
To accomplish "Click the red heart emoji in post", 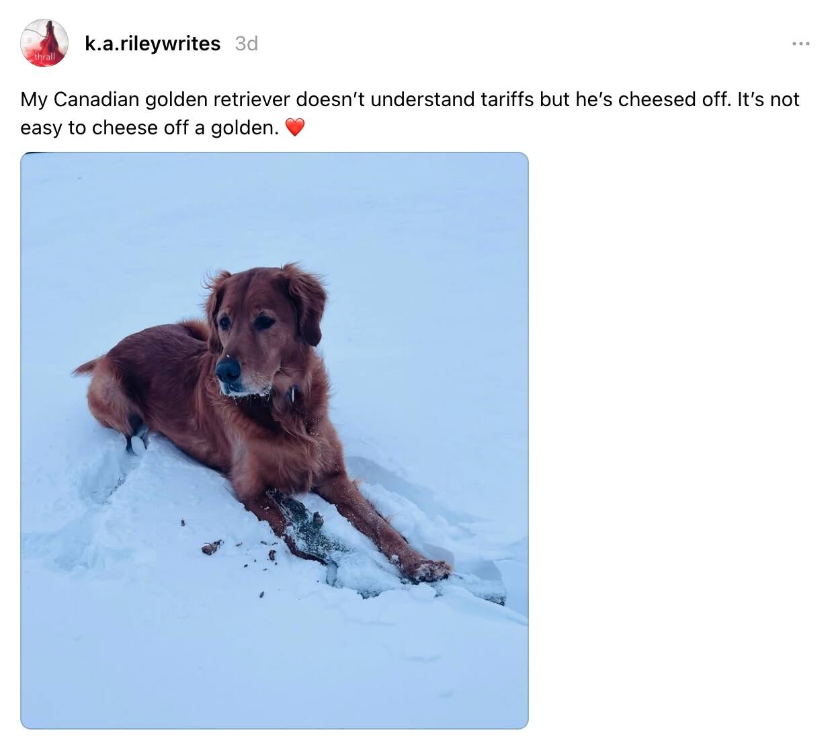I will (x=295, y=128).
